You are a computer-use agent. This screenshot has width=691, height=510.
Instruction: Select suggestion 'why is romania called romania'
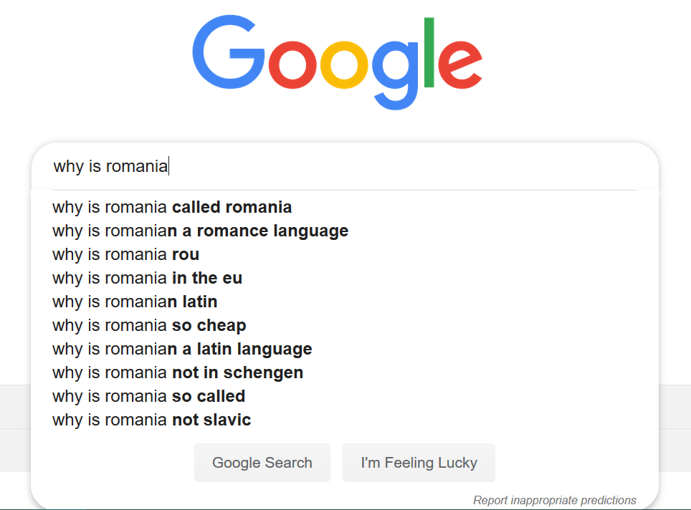(x=172, y=208)
